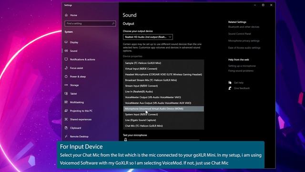The height and width of the screenshot is (172, 305).
Task: Open Setting up a microphone help link
Action: click(242, 66)
